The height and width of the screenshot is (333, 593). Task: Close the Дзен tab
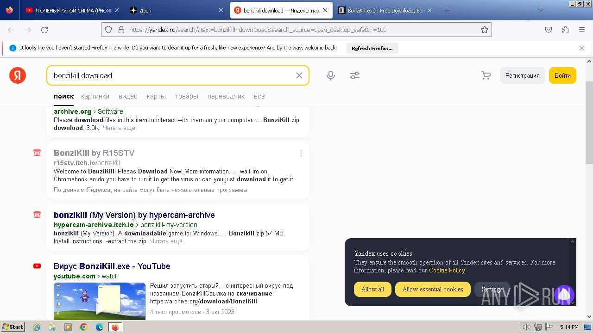[221, 10]
